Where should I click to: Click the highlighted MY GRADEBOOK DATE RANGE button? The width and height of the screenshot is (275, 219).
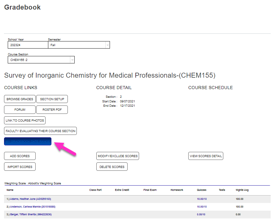(28, 141)
